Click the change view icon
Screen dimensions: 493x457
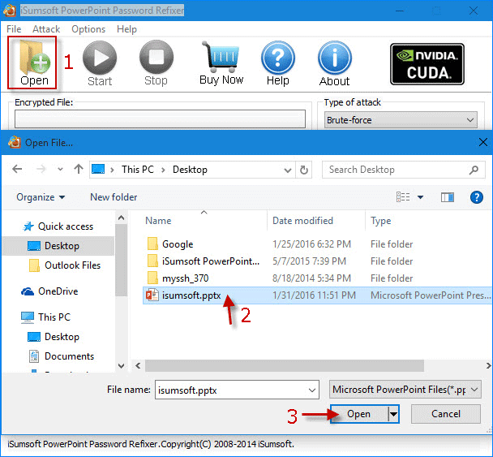(403, 197)
